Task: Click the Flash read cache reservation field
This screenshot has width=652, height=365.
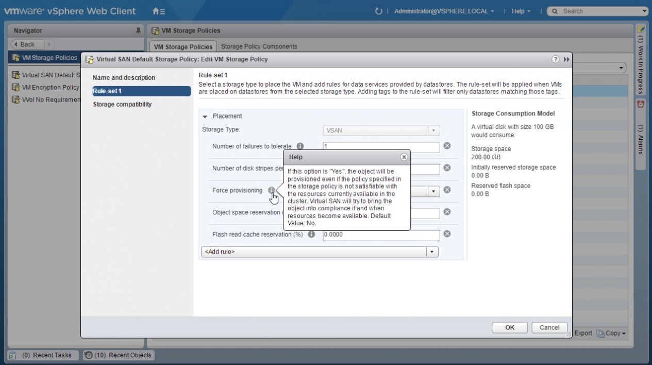Action: tap(381, 235)
